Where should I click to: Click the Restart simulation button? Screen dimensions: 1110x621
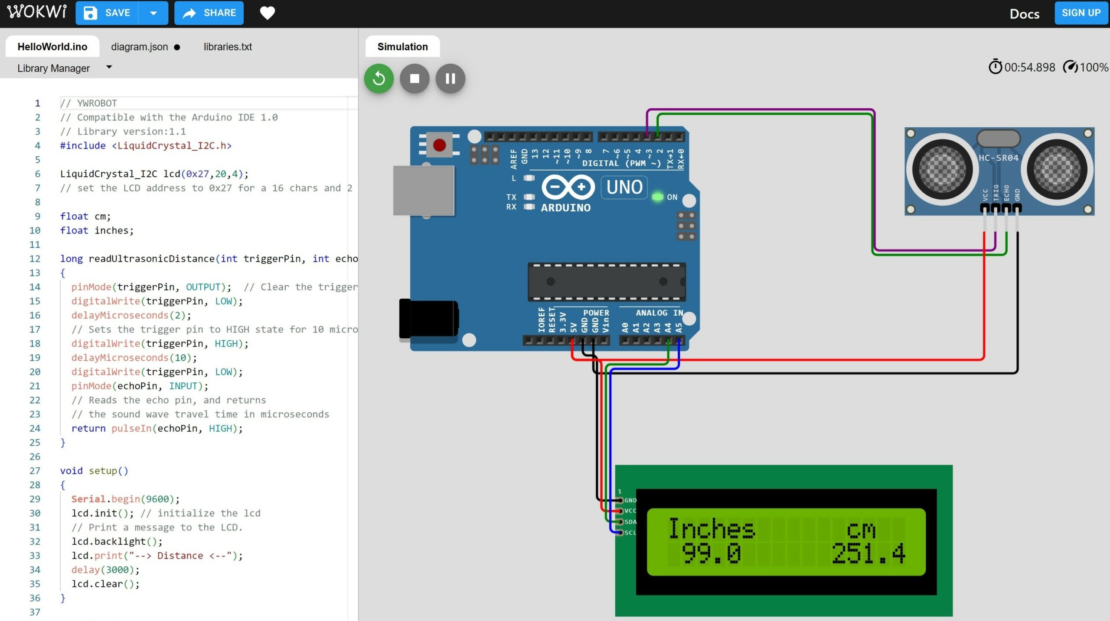coord(379,78)
